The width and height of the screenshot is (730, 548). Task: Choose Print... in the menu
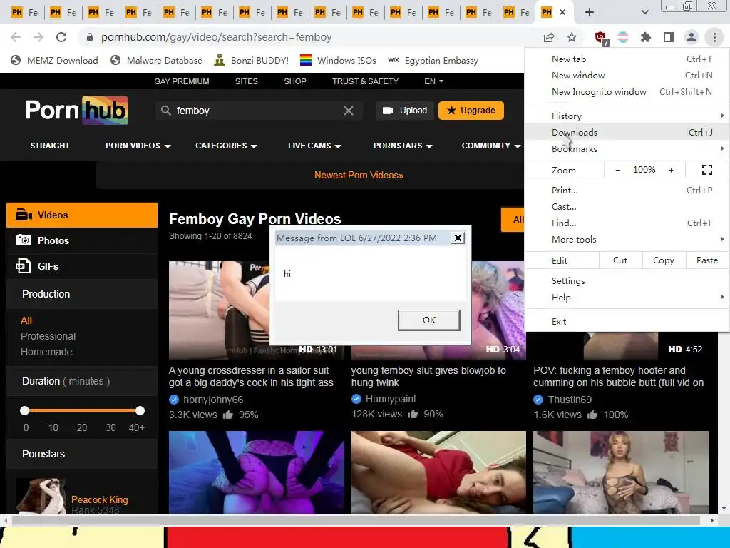(x=627, y=190)
